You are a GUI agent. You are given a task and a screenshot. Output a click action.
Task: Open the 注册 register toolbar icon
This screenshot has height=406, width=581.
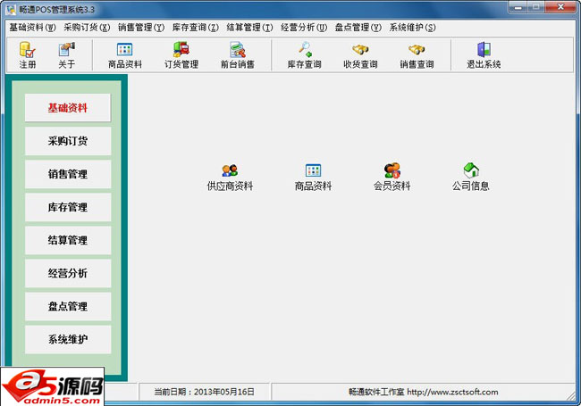(x=28, y=55)
